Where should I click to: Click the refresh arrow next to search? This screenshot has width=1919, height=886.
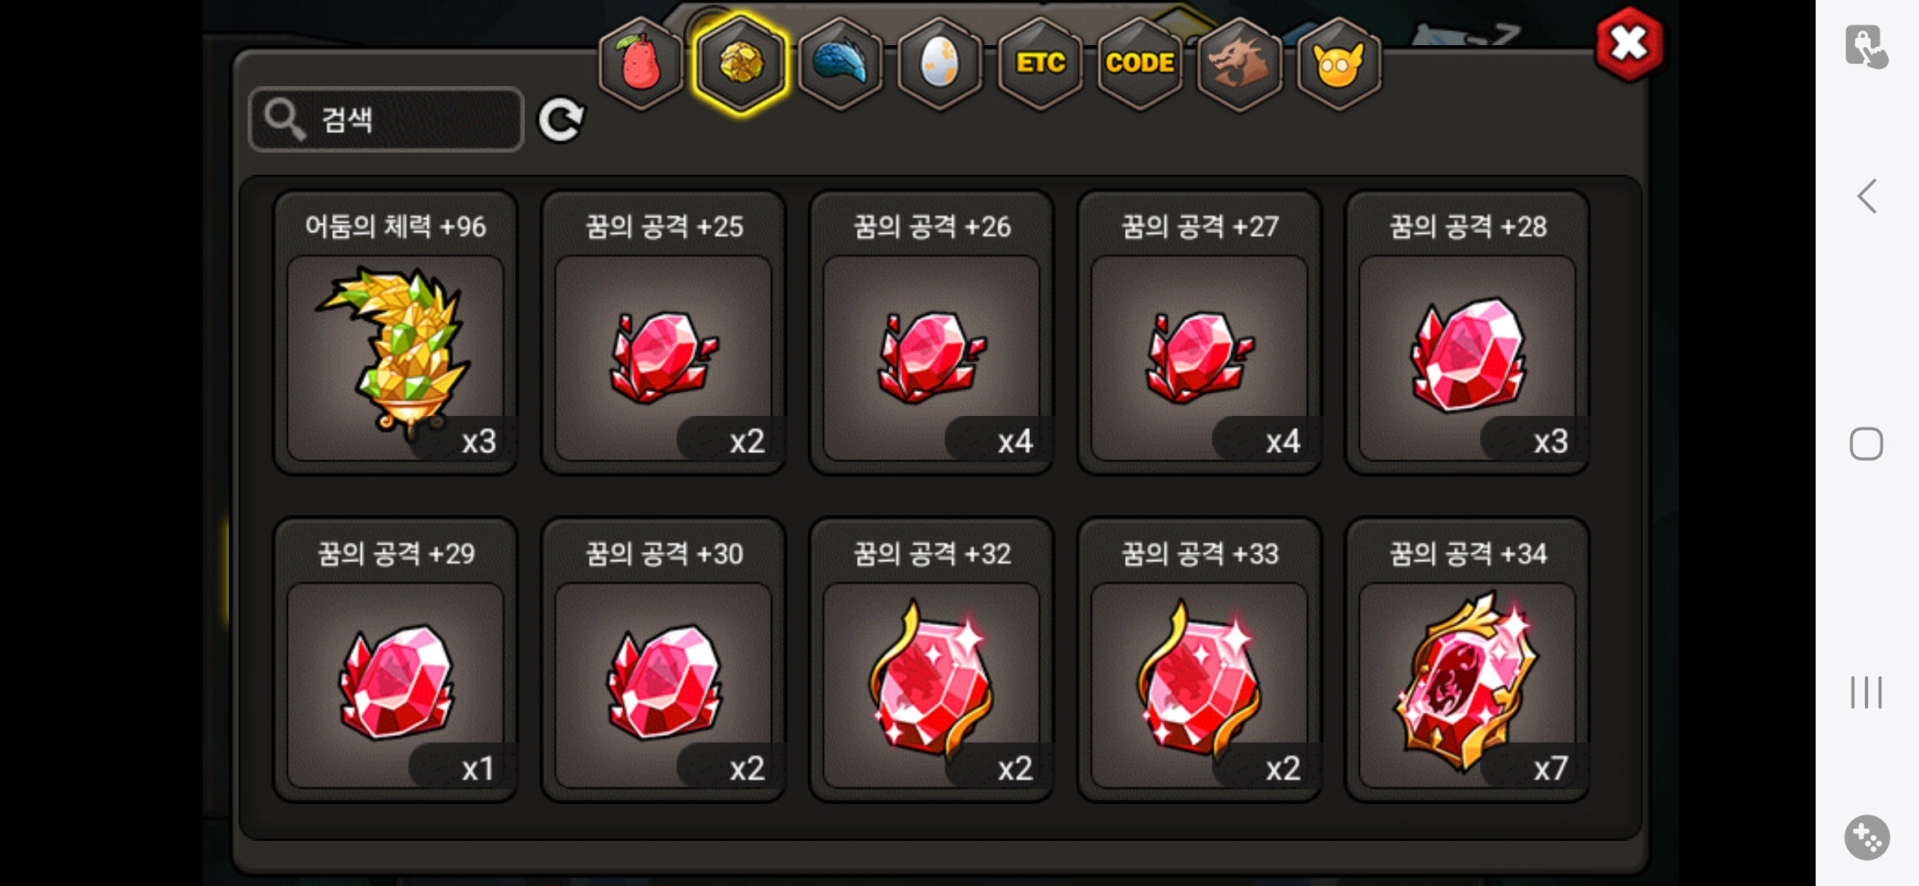pyautogui.click(x=561, y=120)
